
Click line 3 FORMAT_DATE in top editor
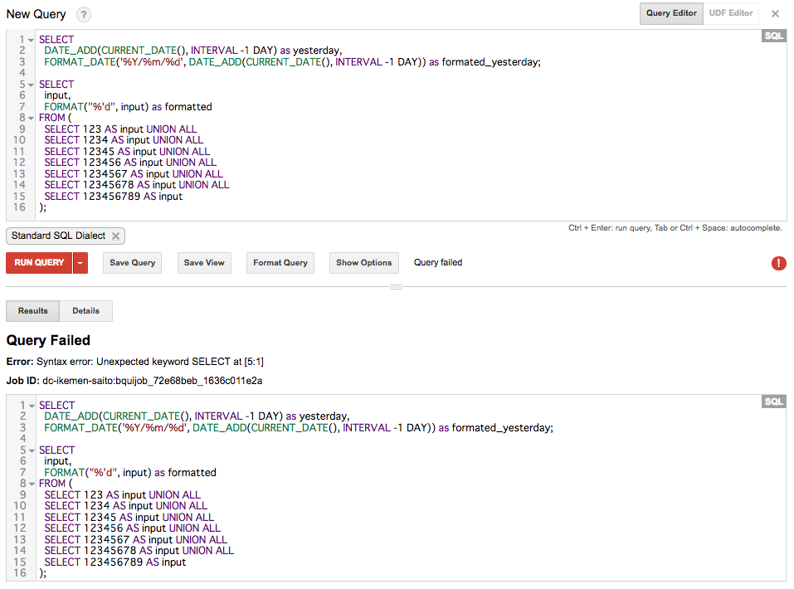(x=292, y=61)
